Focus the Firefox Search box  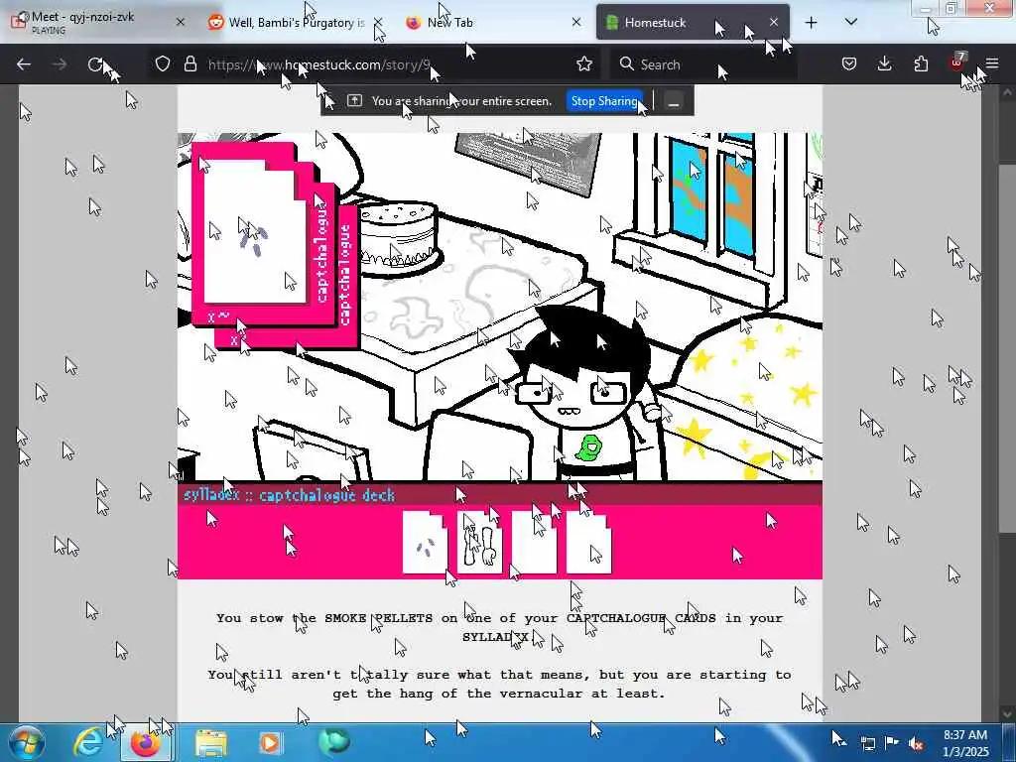(x=703, y=64)
